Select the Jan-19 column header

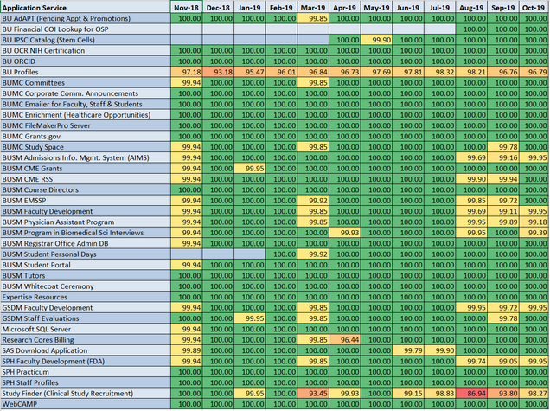click(250, 8)
